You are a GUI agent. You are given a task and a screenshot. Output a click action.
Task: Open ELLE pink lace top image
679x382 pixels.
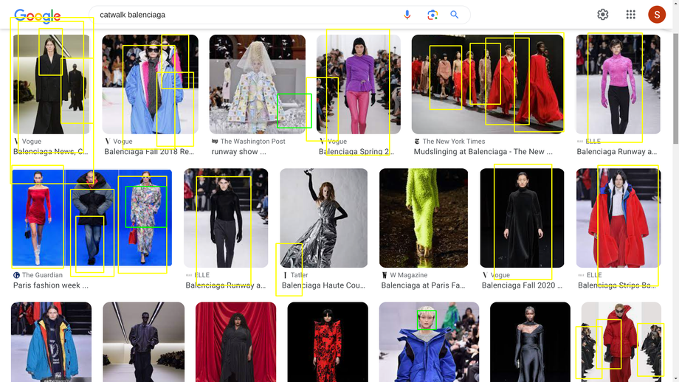pos(618,84)
